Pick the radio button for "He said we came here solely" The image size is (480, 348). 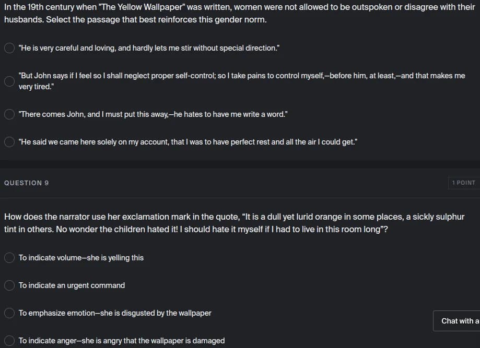9,142
